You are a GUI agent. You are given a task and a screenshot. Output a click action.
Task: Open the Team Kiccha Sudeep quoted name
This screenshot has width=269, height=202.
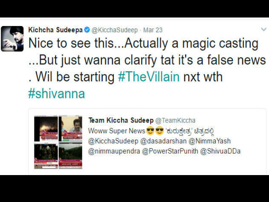click(x=121, y=120)
